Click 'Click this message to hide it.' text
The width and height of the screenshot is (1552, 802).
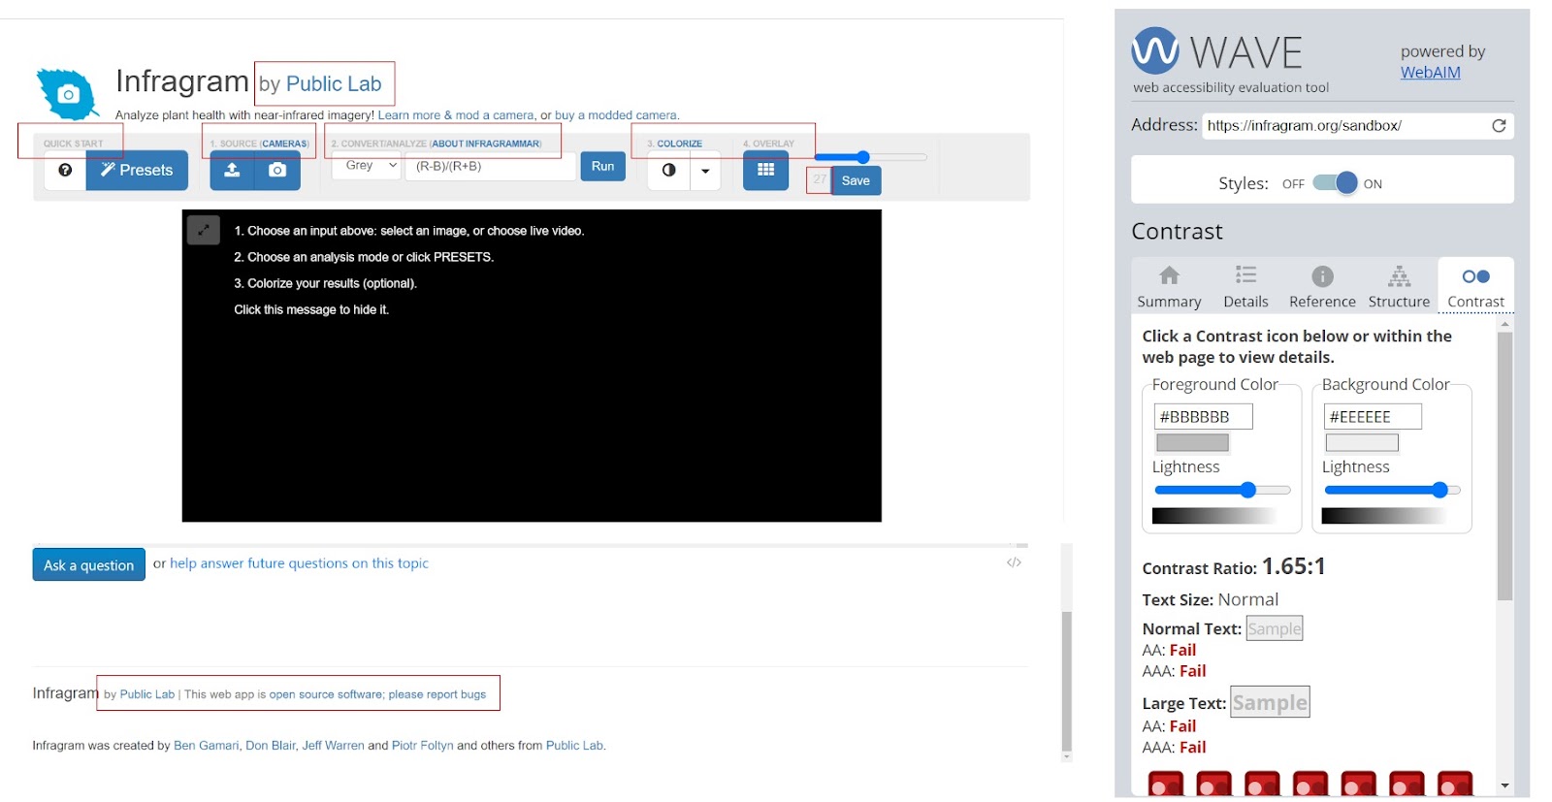coord(311,310)
